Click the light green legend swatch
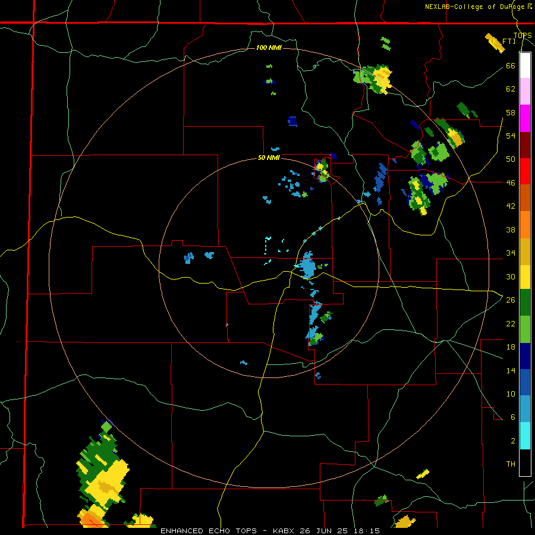Screen dimensions: 535x535 click(525, 329)
